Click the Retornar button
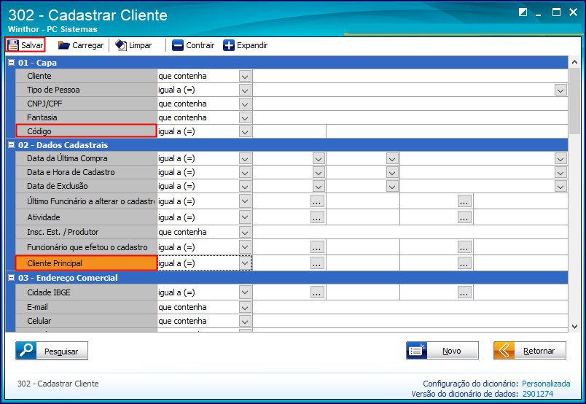586x404 pixels. coord(530,351)
